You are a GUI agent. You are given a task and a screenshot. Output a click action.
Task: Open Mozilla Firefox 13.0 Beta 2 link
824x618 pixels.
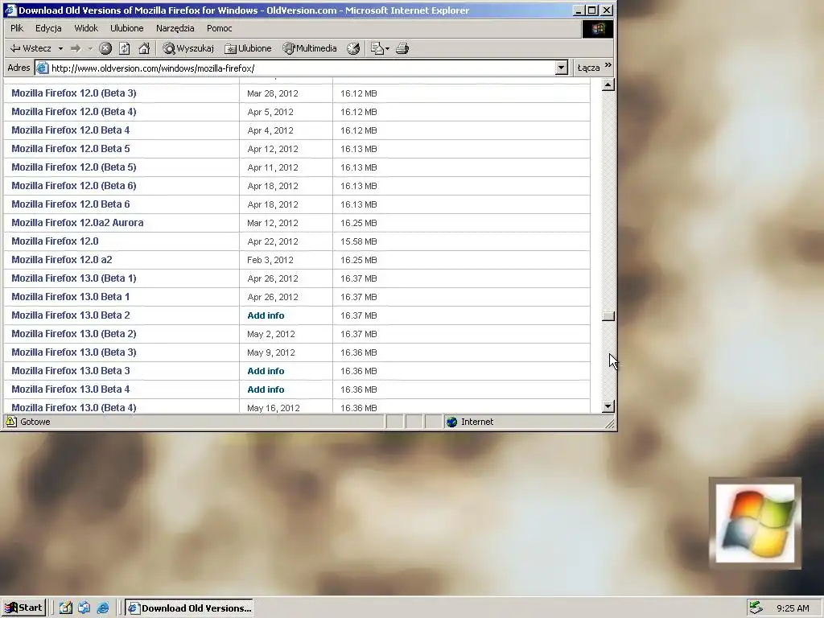[x=71, y=315]
